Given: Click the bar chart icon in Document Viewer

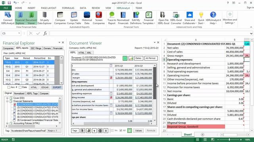Looking at the screenshot, I should [x=131, y=58].
